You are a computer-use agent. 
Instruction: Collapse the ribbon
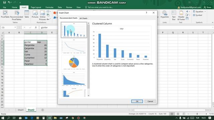[213, 22]
